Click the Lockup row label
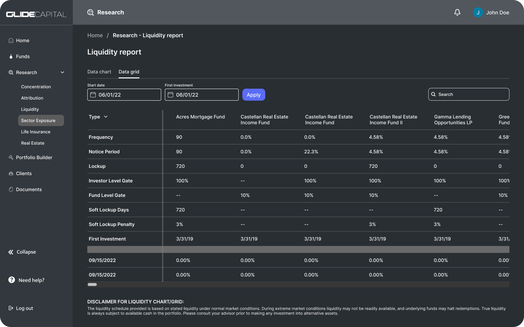Image resolution: width=524 pixels, height=327 pixels. [x=97, y=166]
